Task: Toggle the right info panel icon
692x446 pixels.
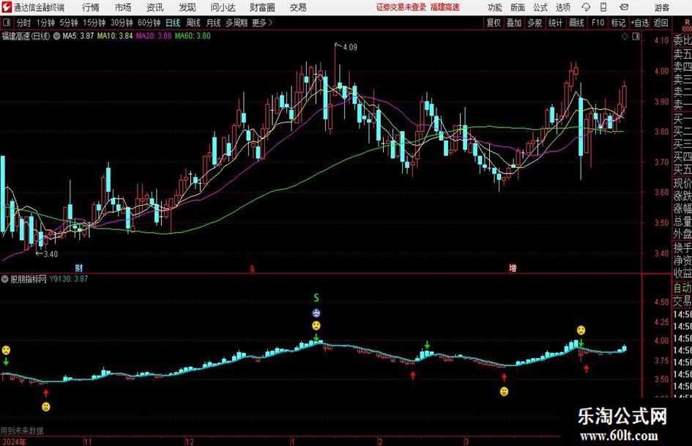Action: pos(636,37)
